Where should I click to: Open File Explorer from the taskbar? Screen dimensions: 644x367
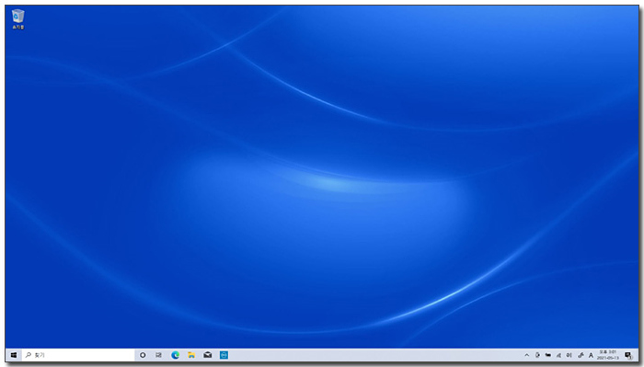191,355
